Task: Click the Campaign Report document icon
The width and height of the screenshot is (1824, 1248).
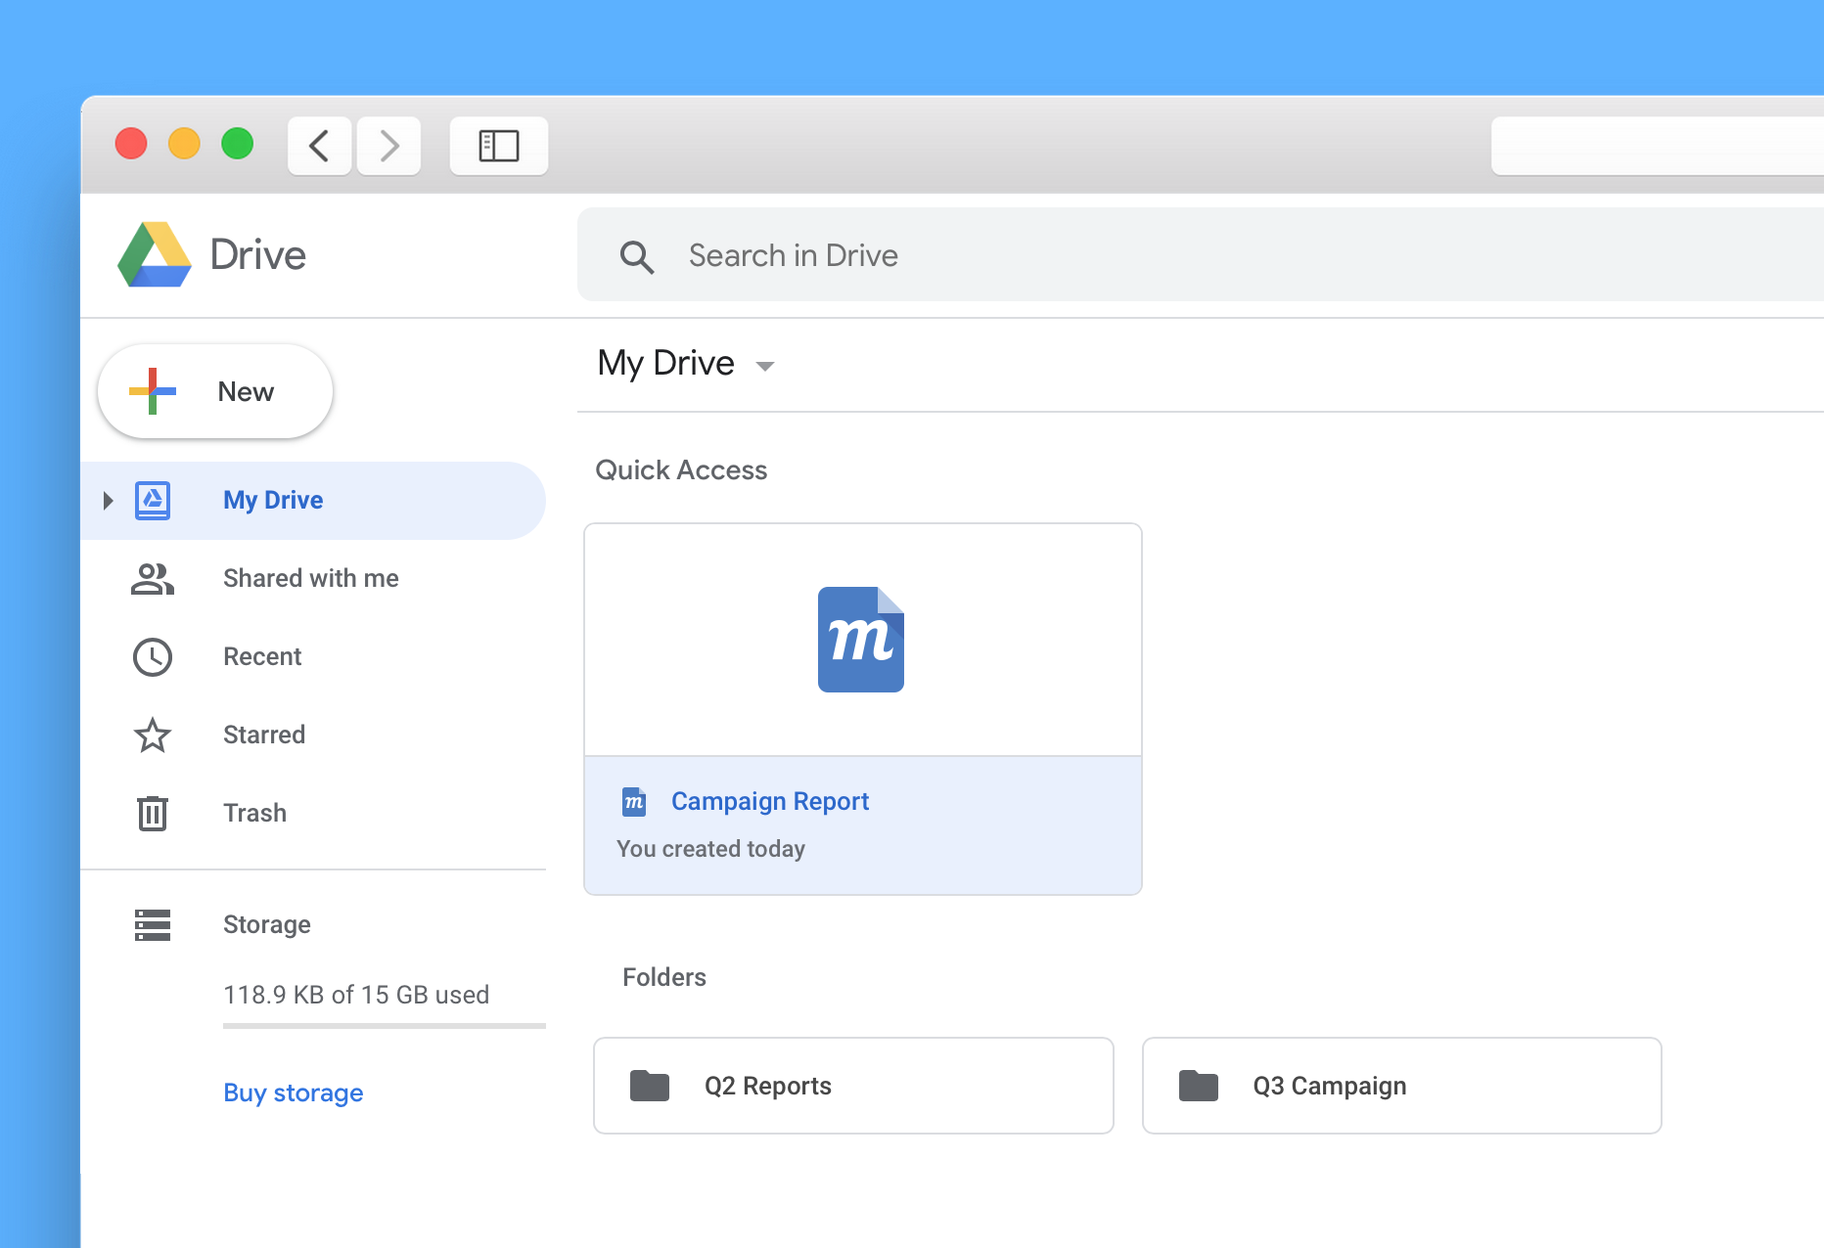Action: tap(861, 640)
